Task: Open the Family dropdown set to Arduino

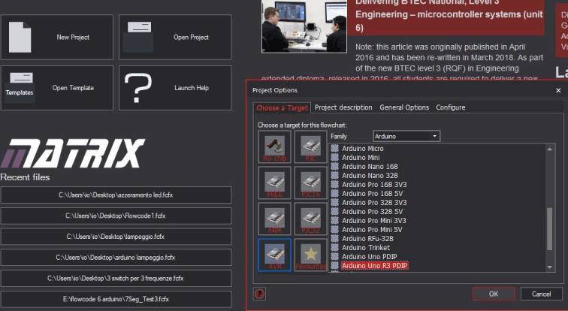Action: 406,136
